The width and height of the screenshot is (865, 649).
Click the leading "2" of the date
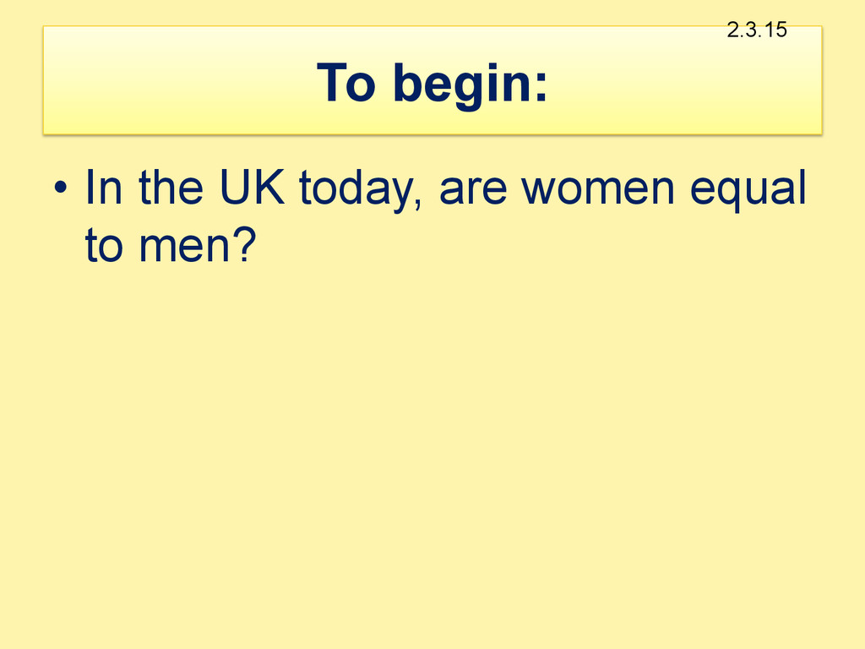coord(732,30)
